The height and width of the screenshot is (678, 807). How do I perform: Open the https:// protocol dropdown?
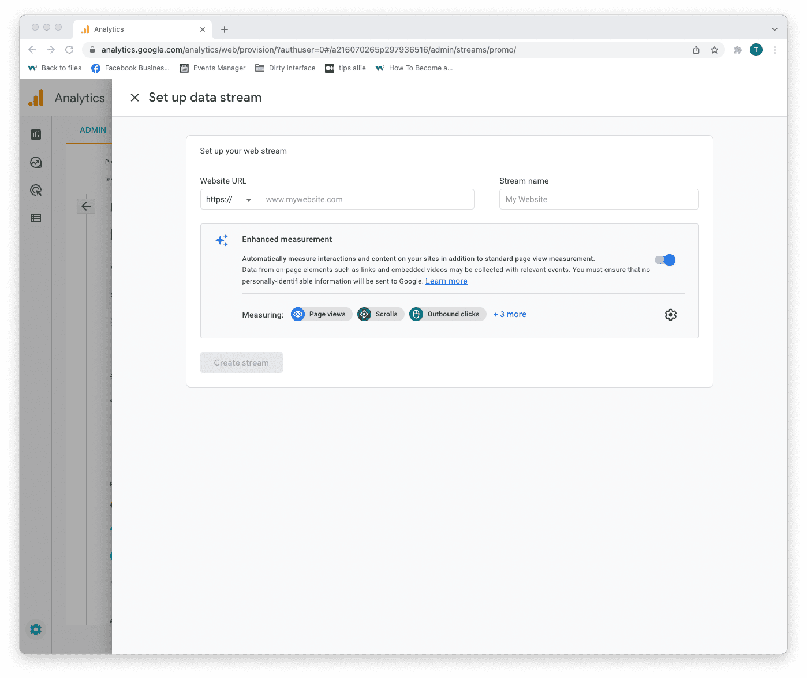tap(230, 199)
